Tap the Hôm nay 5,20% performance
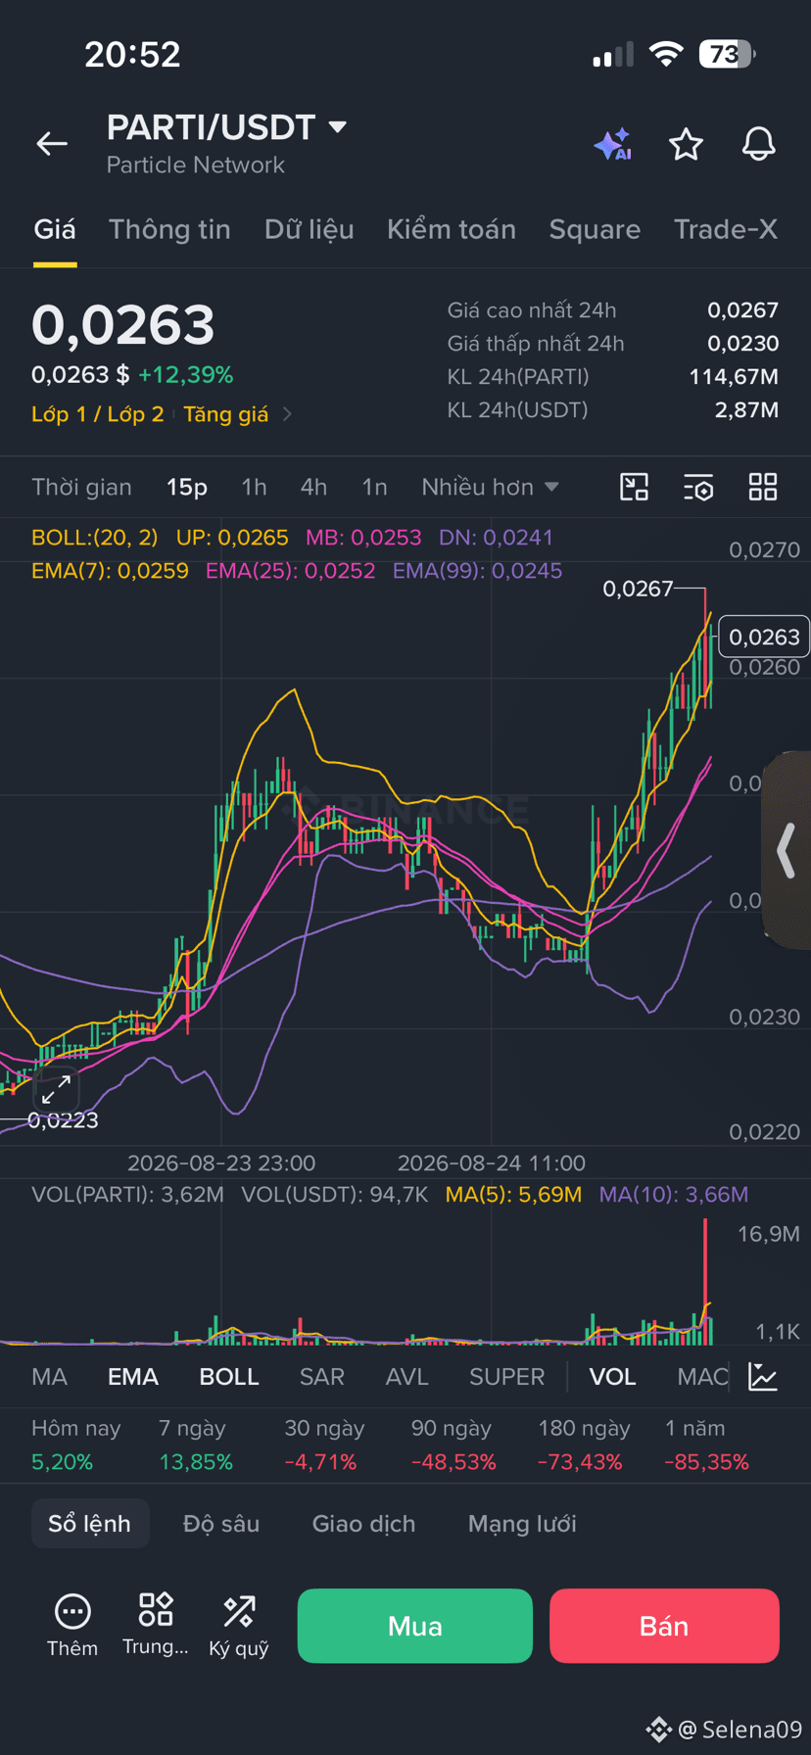Screen dimensions: 811x1755 [75, 1445]
